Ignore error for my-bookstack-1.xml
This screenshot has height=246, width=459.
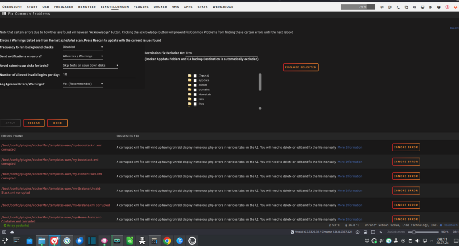406,147
